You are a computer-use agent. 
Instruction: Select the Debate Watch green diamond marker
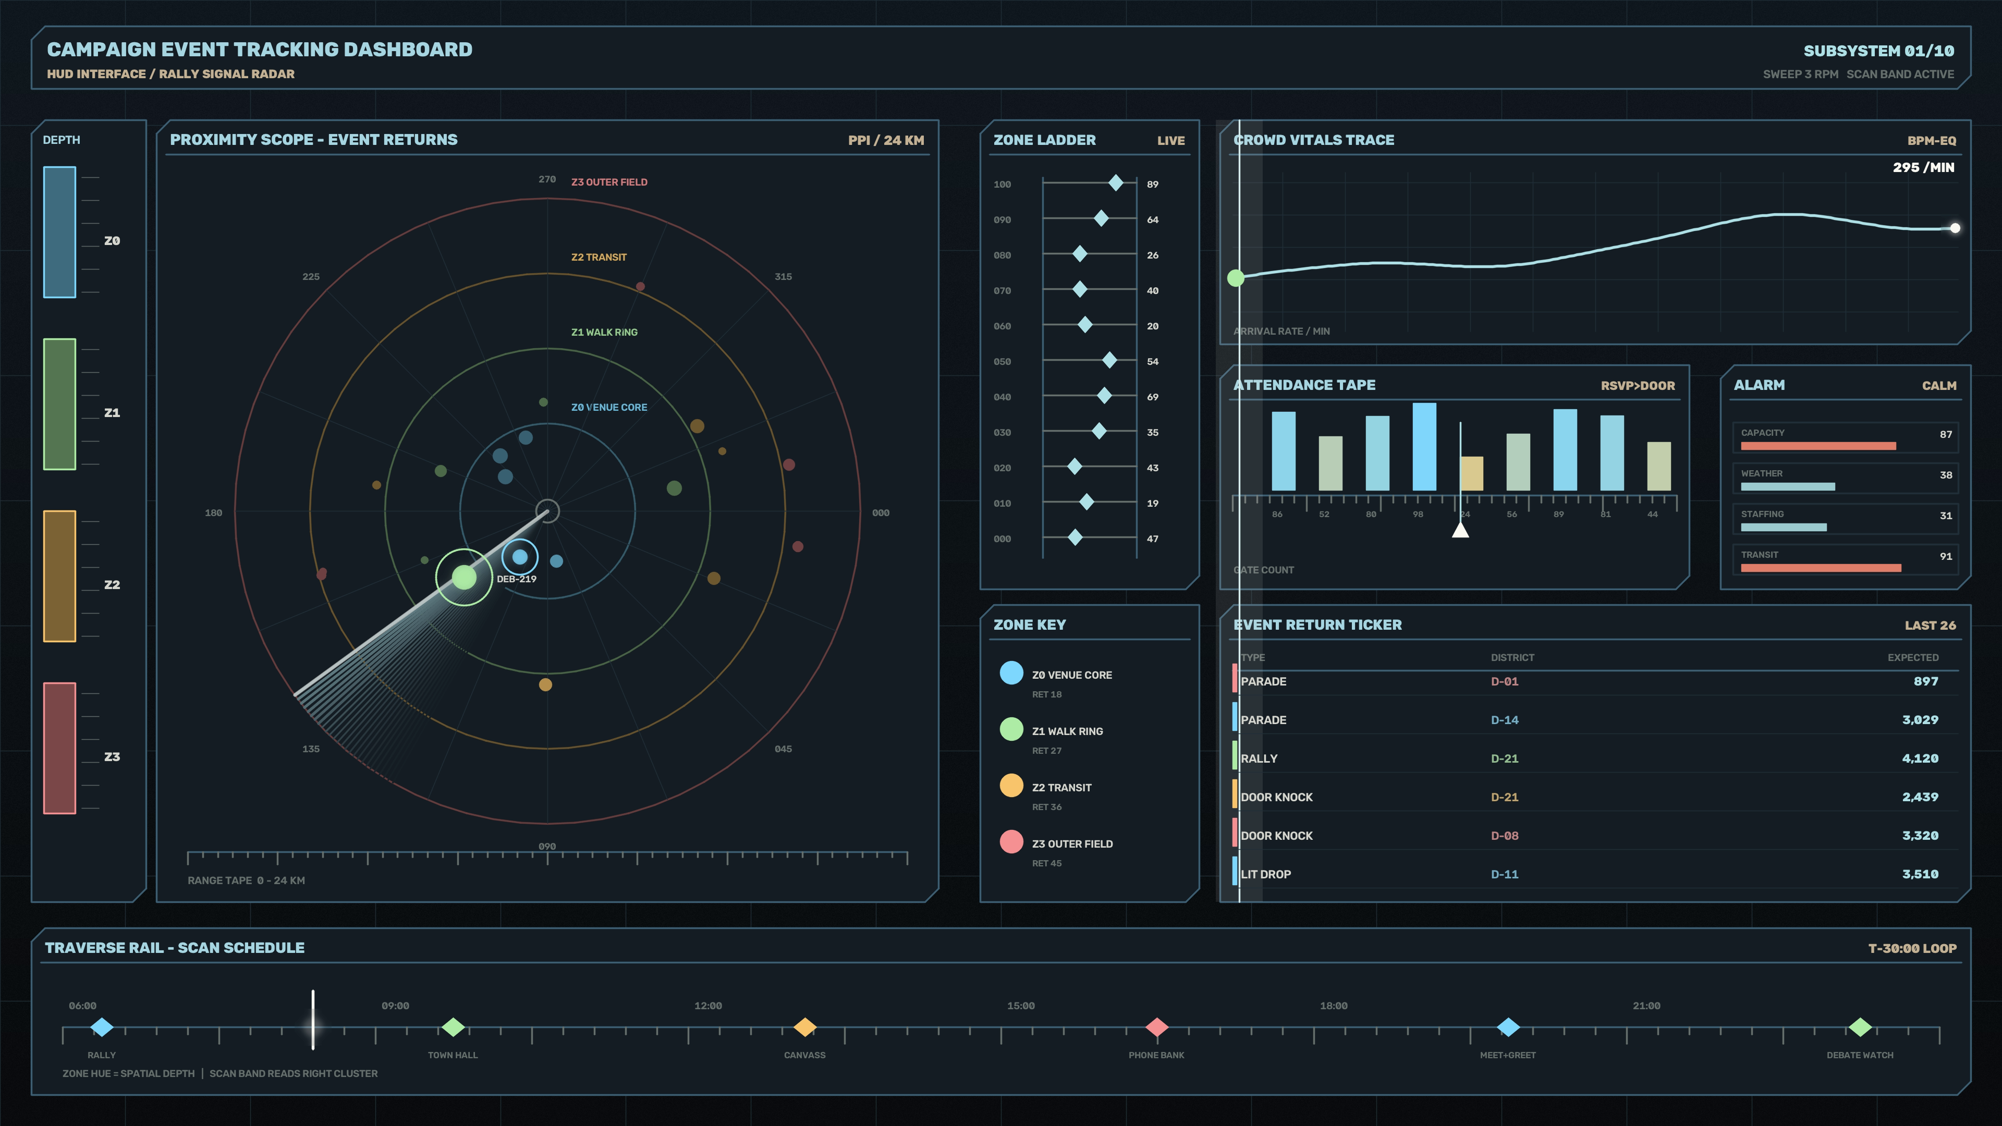pos(1861,1027)
